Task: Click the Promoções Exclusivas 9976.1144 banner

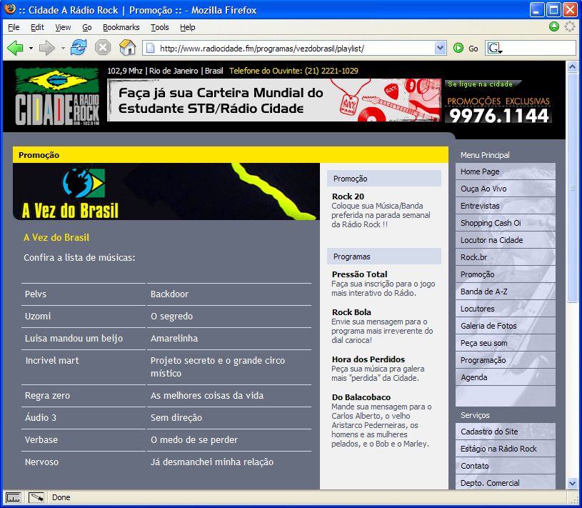Action: (498, 101)
